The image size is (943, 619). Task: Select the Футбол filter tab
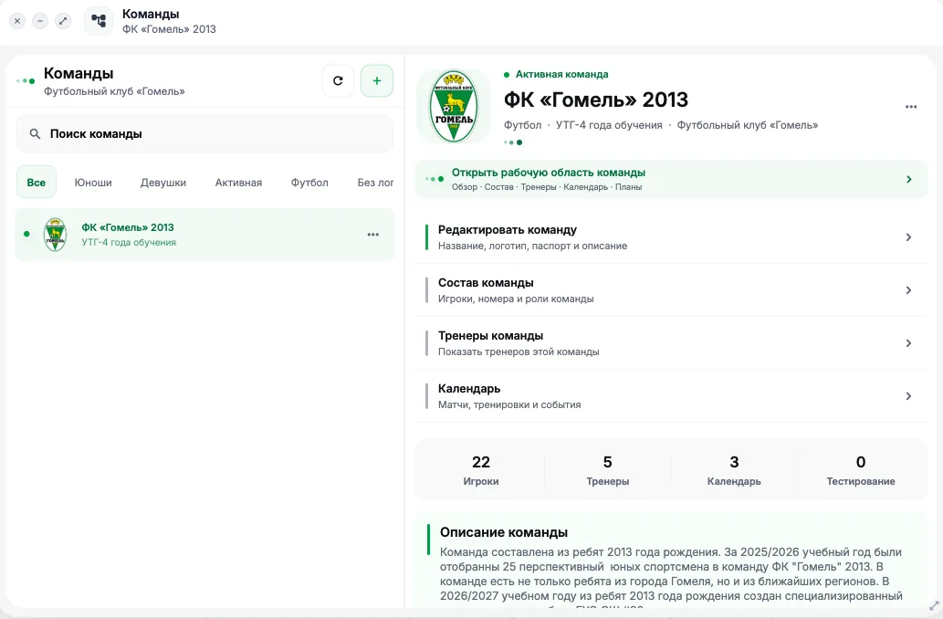tap(309, 183)
